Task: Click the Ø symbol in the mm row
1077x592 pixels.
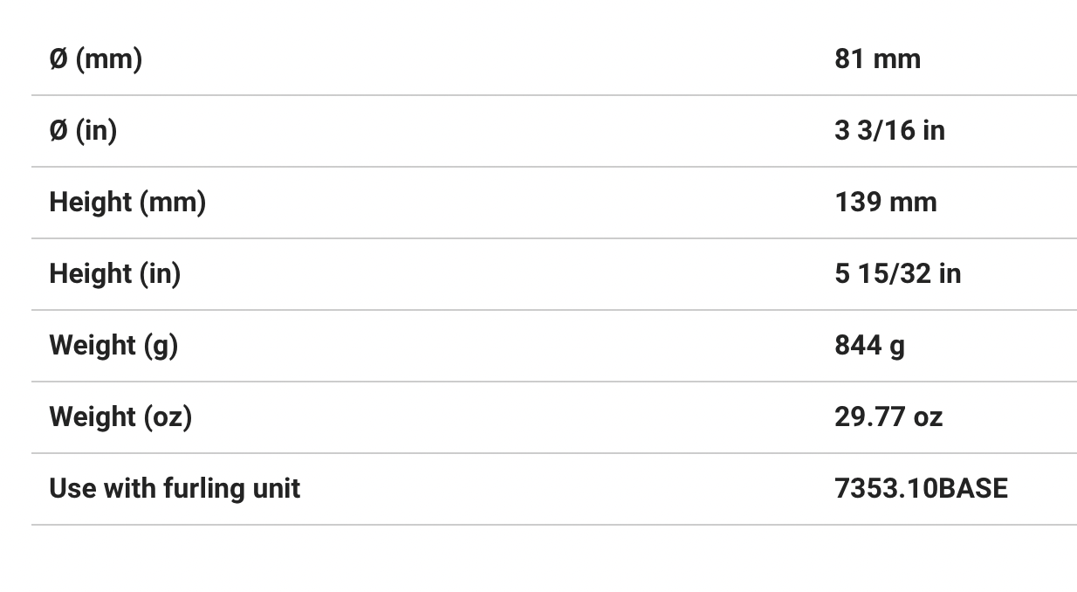Action: (58, 59)
